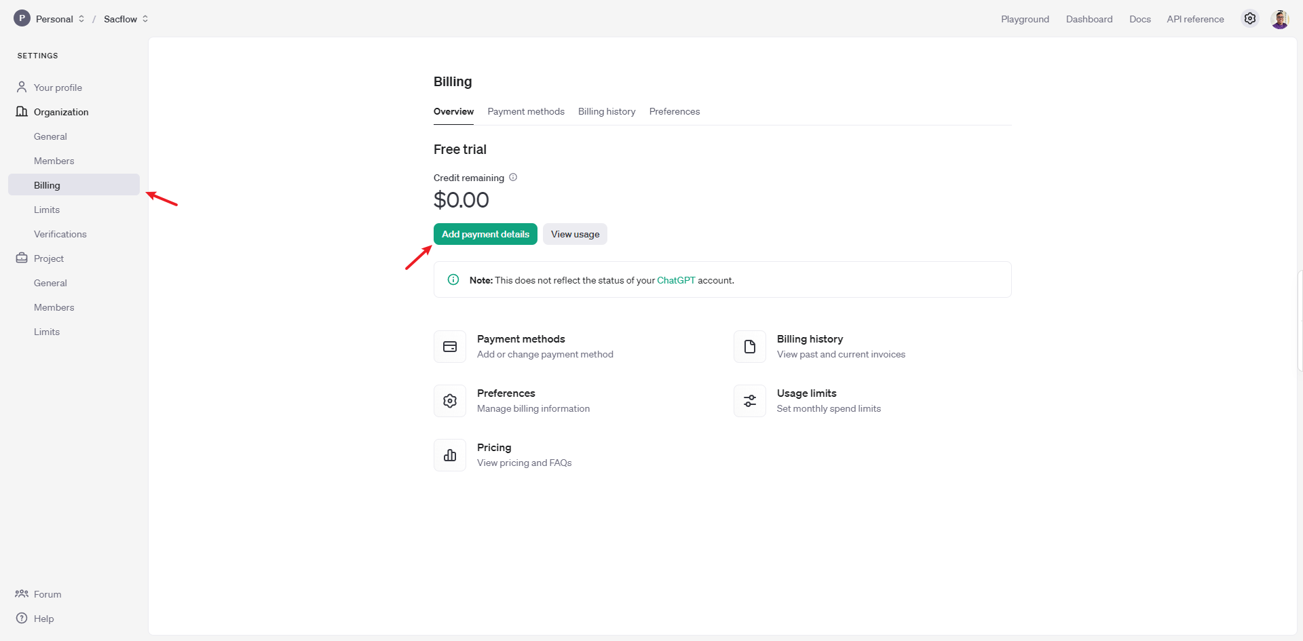Click the View usage button
This screenshot has width=1303, height=641.
[x=575, y=234]
